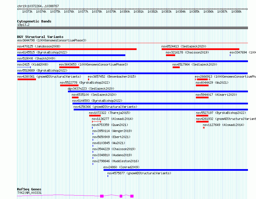Open nsv518008 (Shaikh2009) variant
This screenshot has height=199, width=256.
pos(36,58)
